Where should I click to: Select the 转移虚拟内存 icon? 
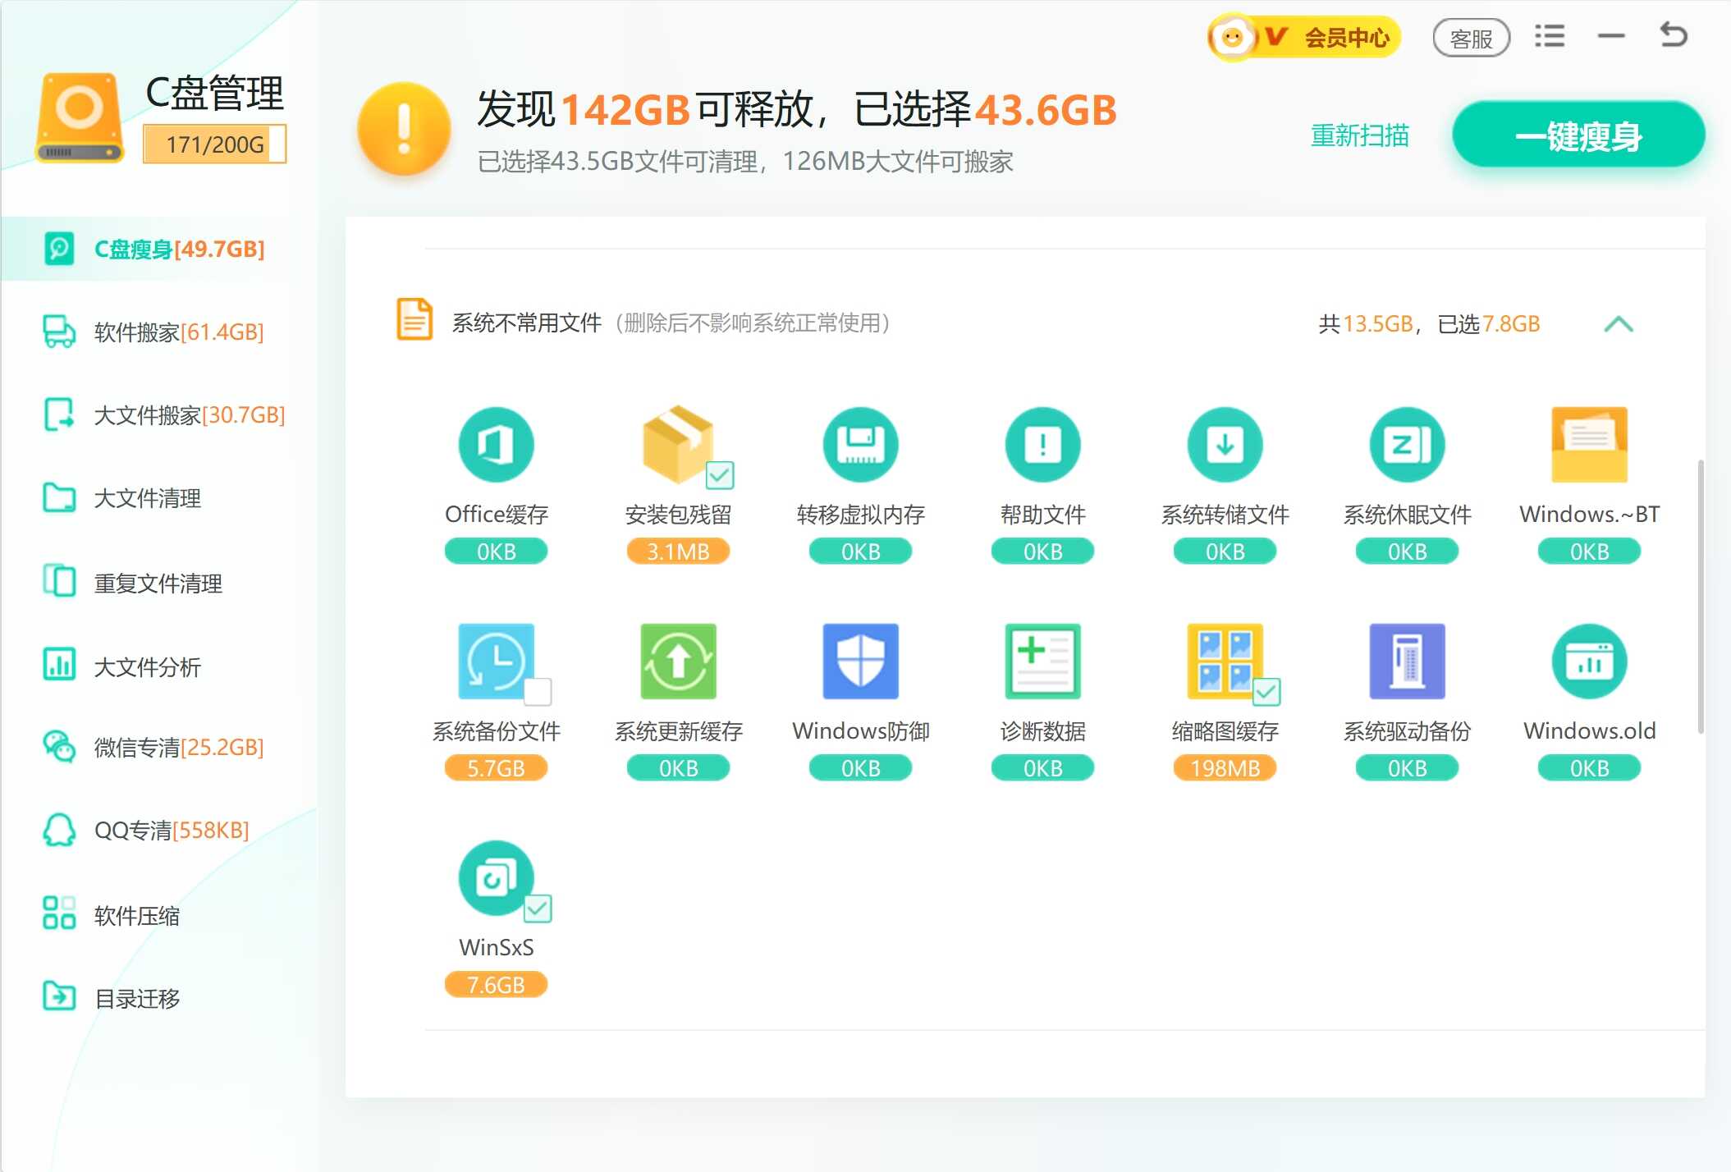click(x=860, y=445)
